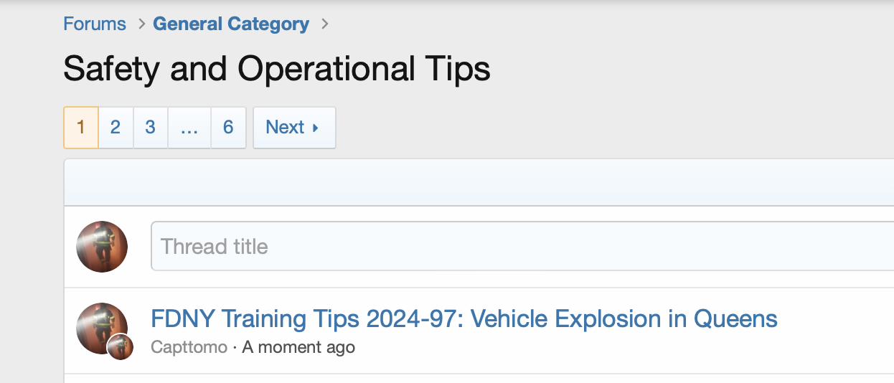The height and width of the screenshot is (383, 894).
Task: Open page 3 of the thread list
Action: tap(150, 128)
